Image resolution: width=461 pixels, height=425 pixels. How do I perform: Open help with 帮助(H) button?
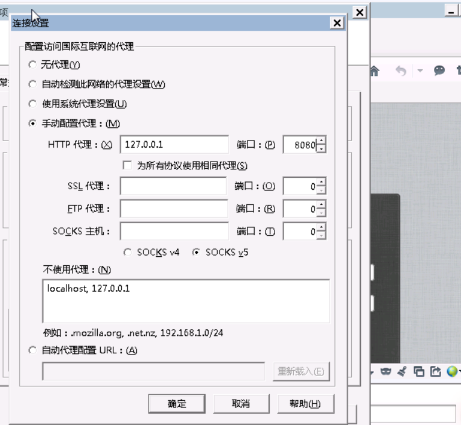pyautogui.click(x=305, y=404)
